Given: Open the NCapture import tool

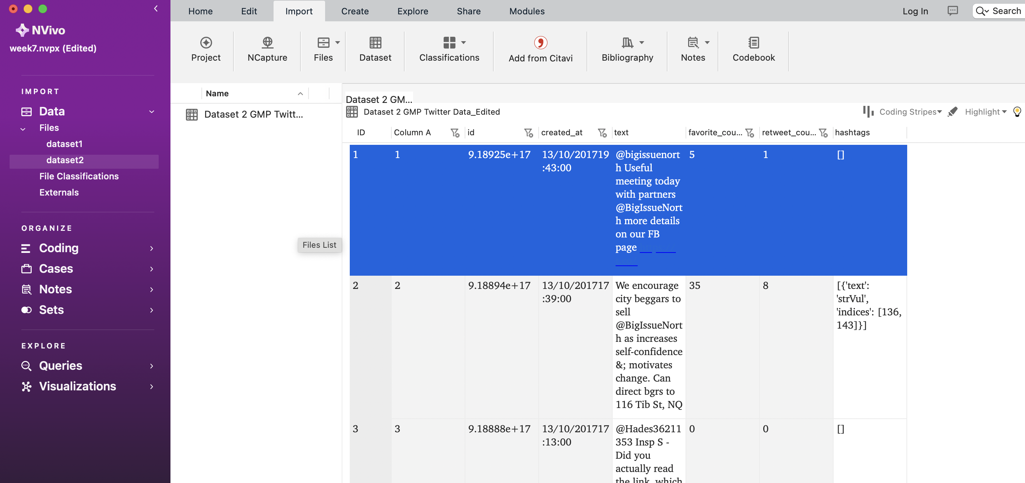Looking at the screenshot, I should pyautogui.click(x=267, y=43).
